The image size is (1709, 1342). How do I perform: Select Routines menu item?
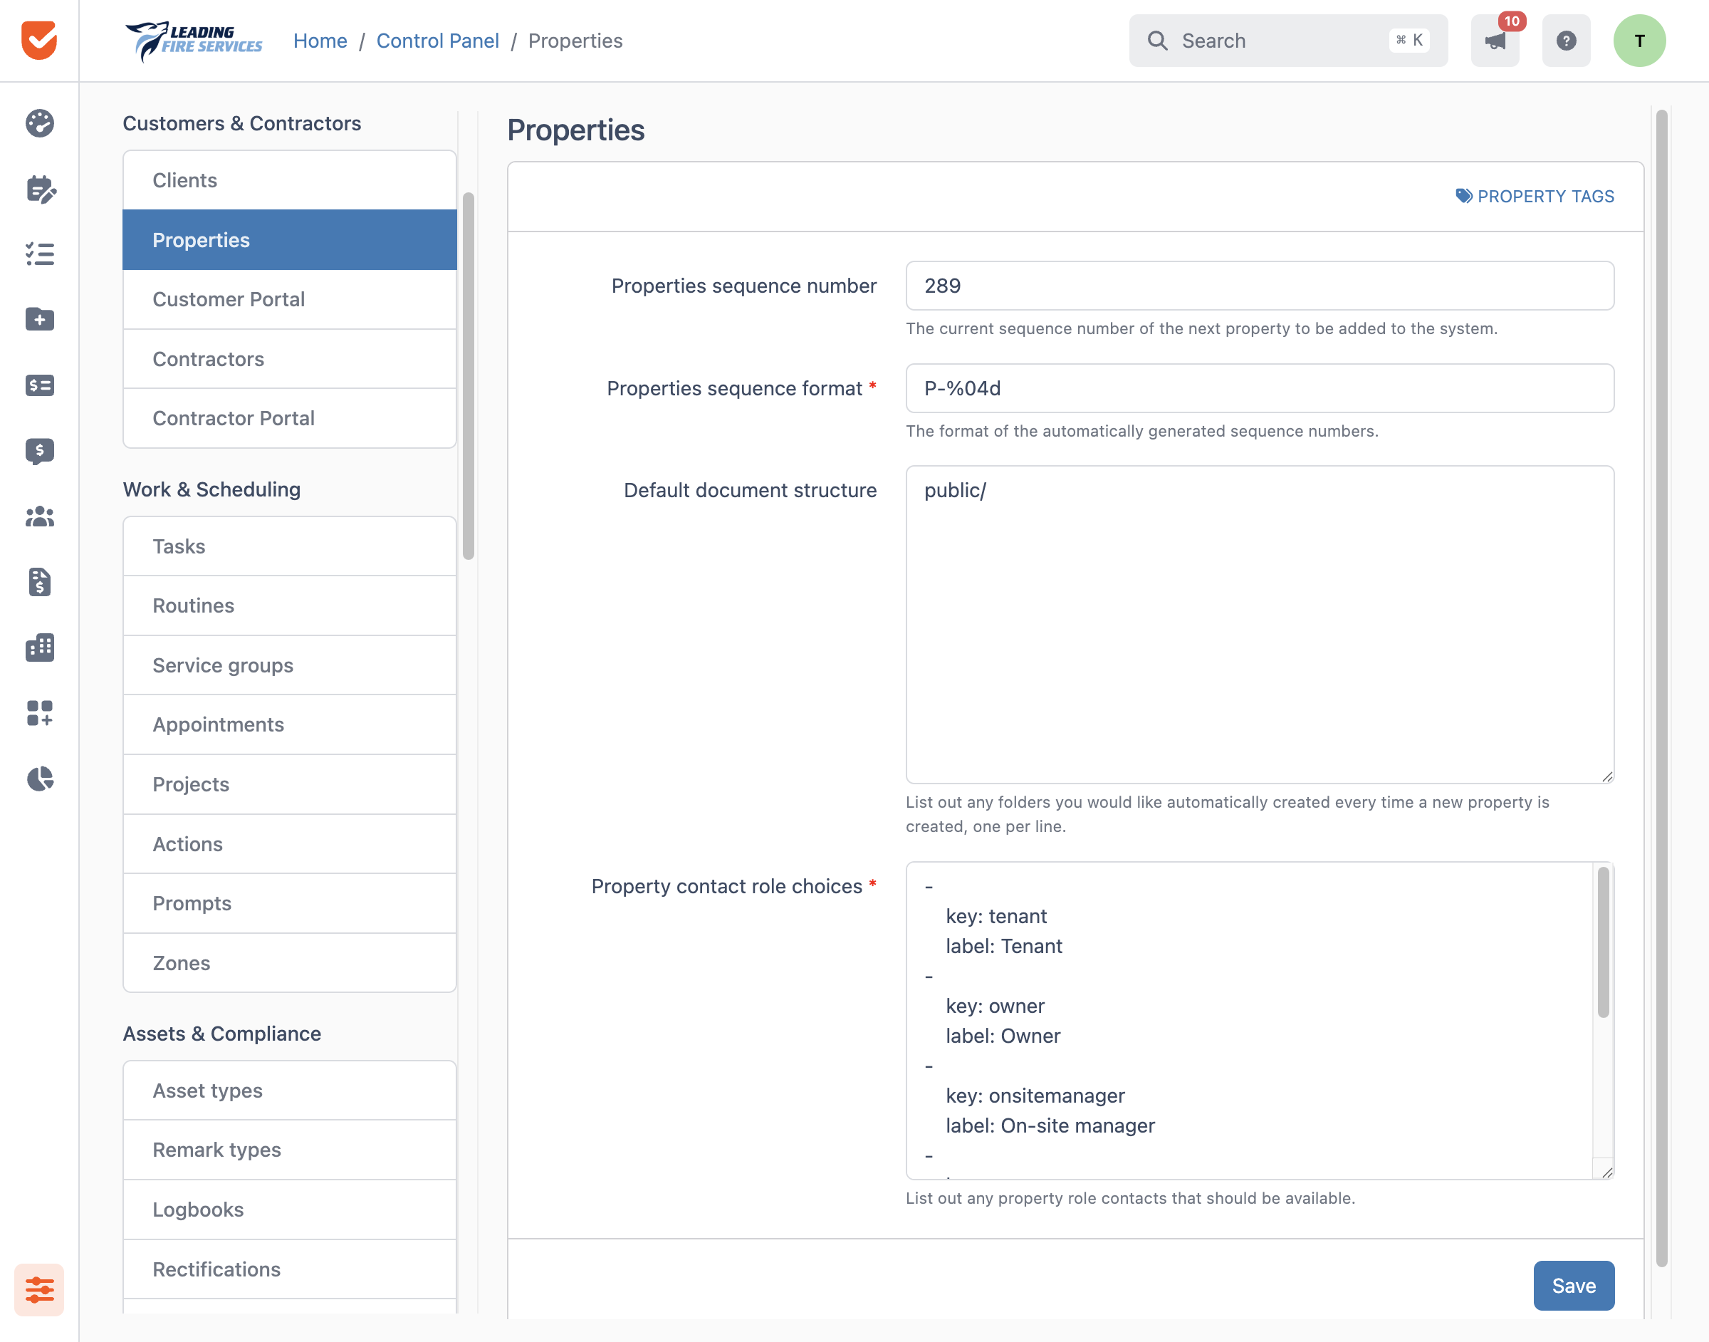tap(289, 605)
